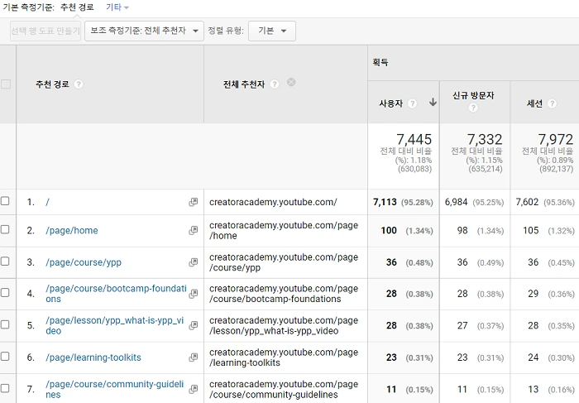
Task: Click the 기본 측정기준 label
Action: tap(28, 7)
